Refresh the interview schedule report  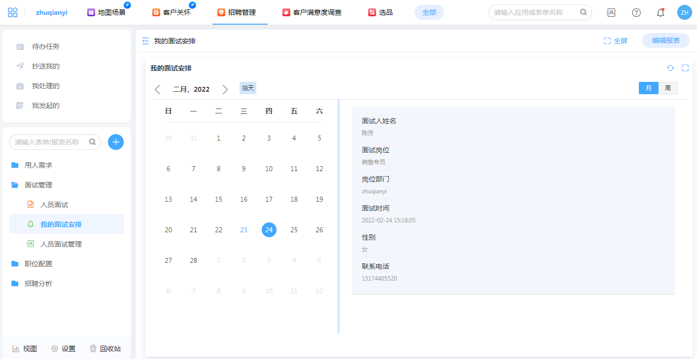coord(670,68)
